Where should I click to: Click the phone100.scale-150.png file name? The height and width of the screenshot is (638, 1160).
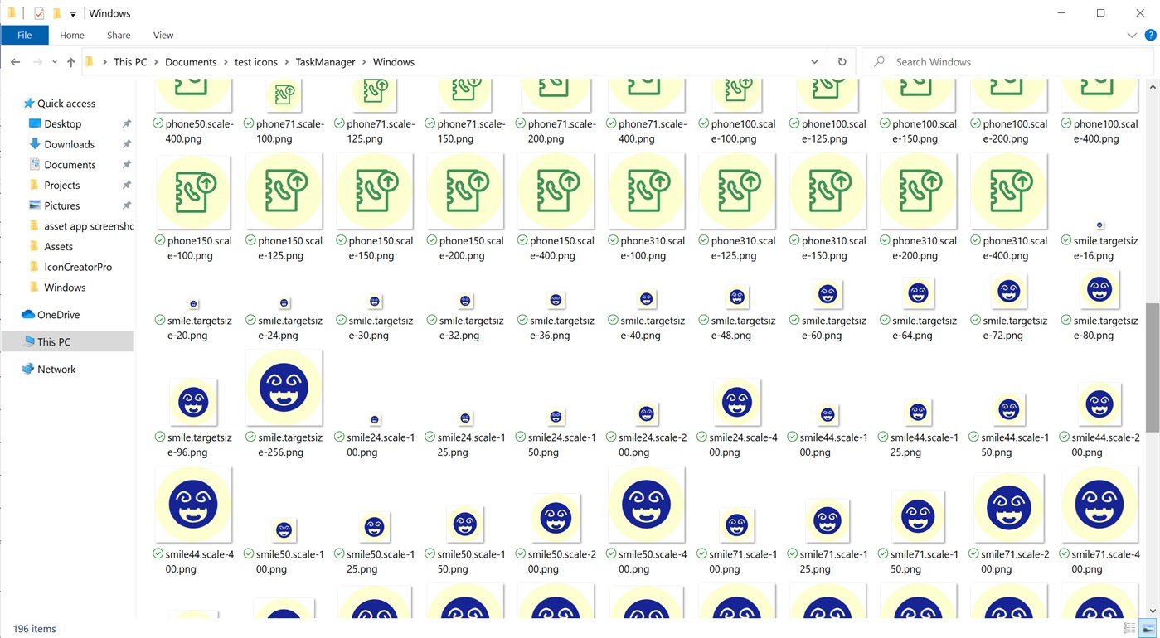[x=918, y=132]
